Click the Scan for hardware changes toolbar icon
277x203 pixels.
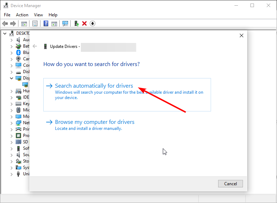coord(65,23)
